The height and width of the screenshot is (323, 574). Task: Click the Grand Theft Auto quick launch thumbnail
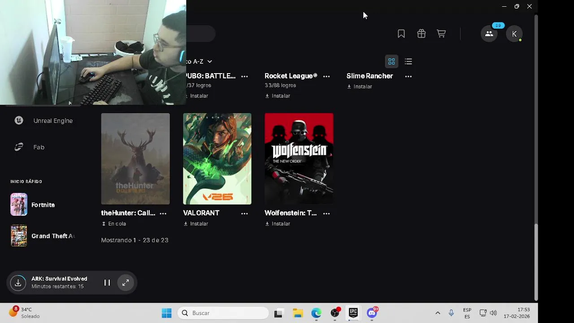(19, 236)
